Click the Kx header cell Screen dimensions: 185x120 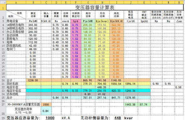(56, 21)
